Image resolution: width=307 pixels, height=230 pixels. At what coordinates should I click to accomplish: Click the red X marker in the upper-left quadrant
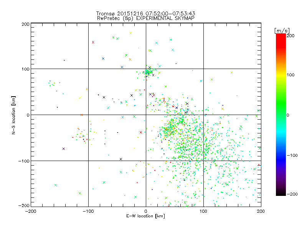point(93,42)
